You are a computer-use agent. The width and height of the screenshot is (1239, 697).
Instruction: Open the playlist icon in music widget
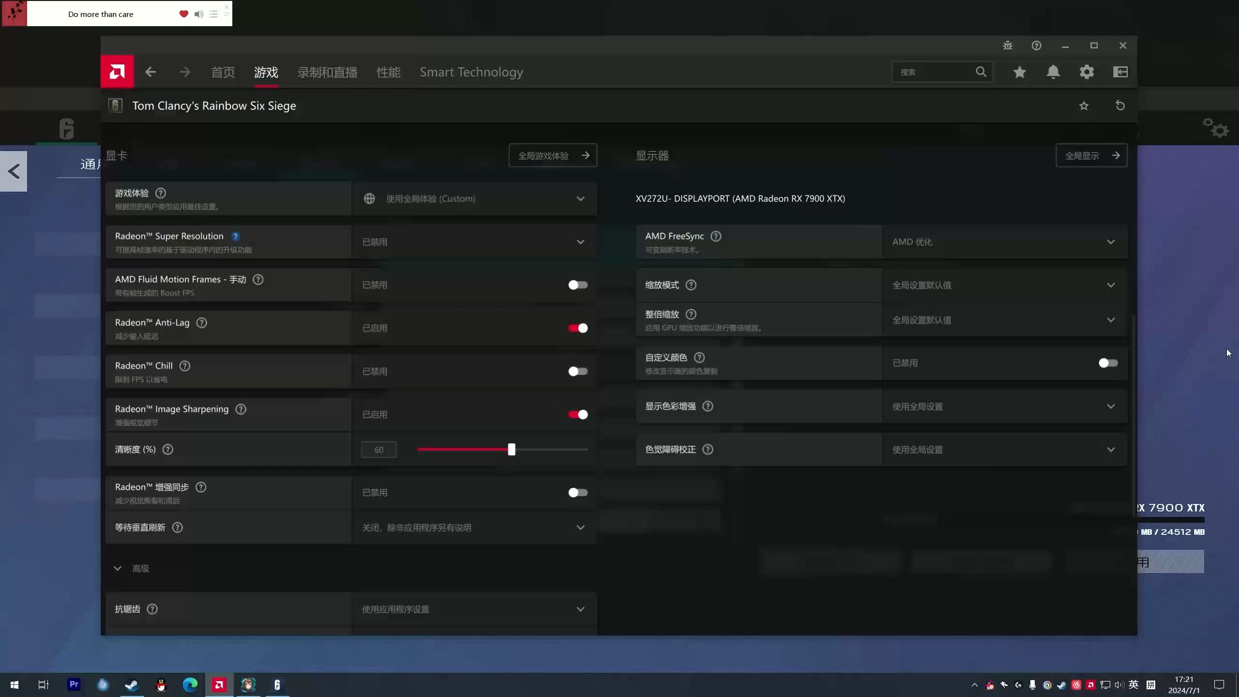(213, 14)
